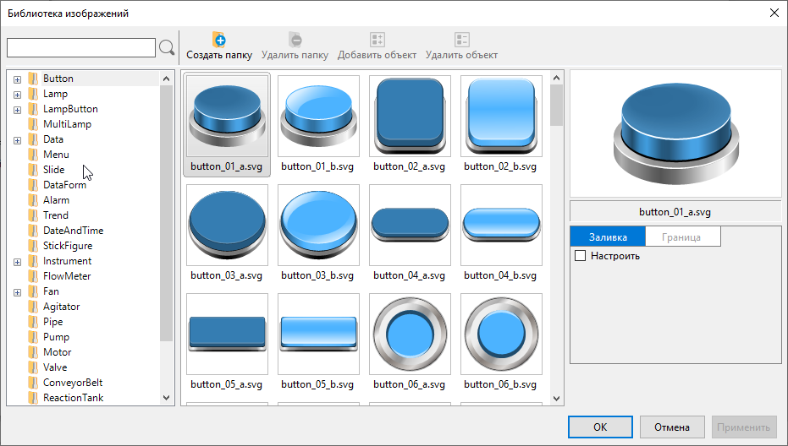The width and height of the screenshot is (788, 446).
Task: Focus the library search input field
Action: pos(81,47)
